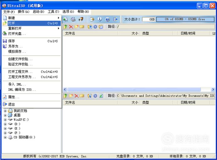Open the 启动(B) menu
Image resolution: width=217 pixels, height=160 pixels.
(38, 12)
